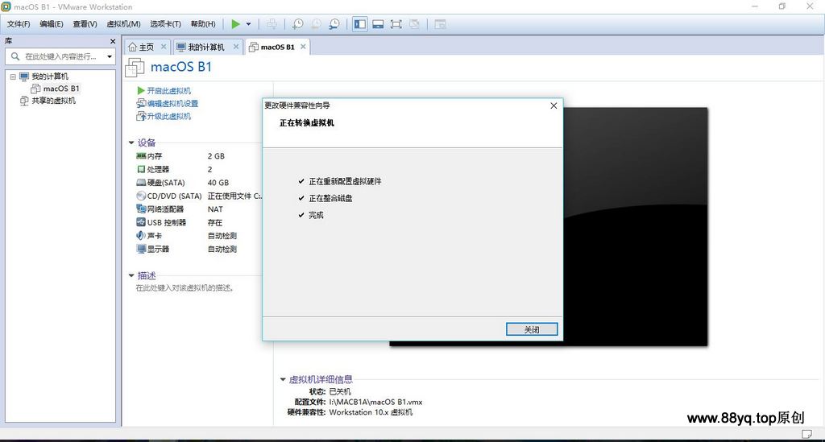Click the magnifier icon in library search
The height and width of the screenshot is (442, 825).
[15, 56]
